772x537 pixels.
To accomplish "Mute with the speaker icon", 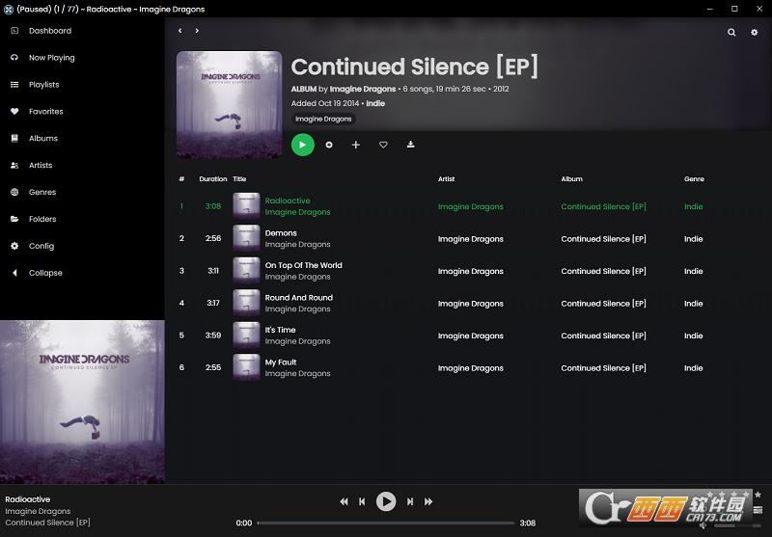I will coord(703,525).
